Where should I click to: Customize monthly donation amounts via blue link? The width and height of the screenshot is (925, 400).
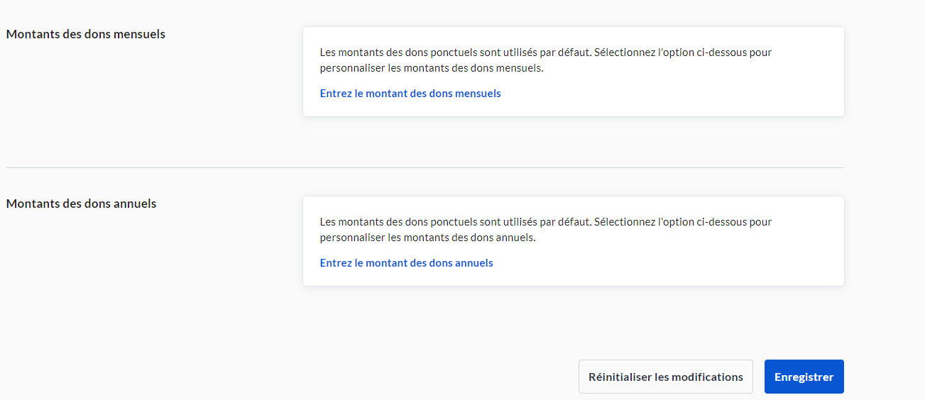coord(410,94)
